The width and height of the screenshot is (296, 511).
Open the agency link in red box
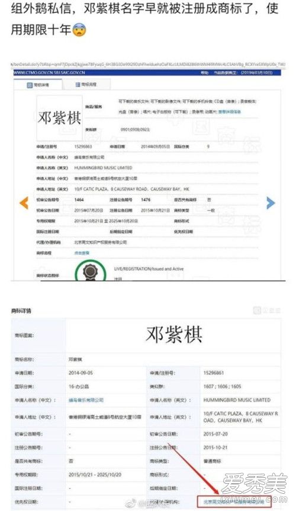tap(234, 502)
